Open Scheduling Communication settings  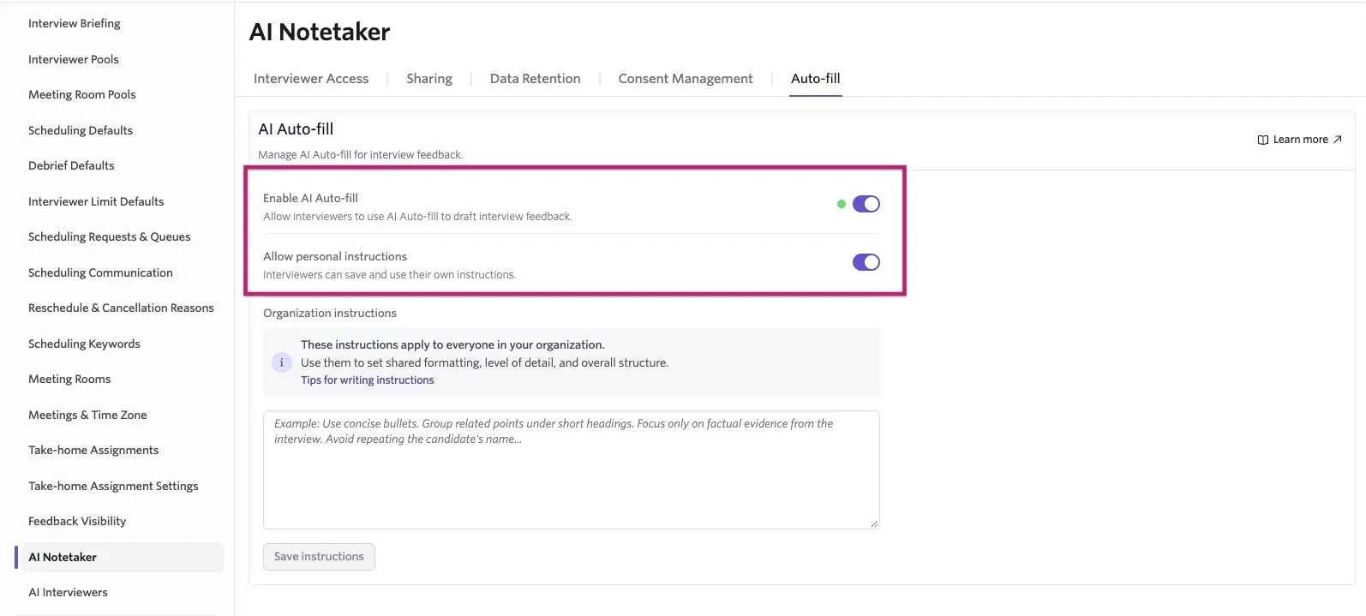point(100,272)
